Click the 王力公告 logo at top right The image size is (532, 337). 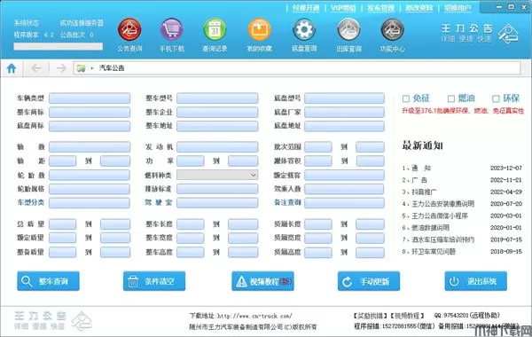[x=480, y=34]
